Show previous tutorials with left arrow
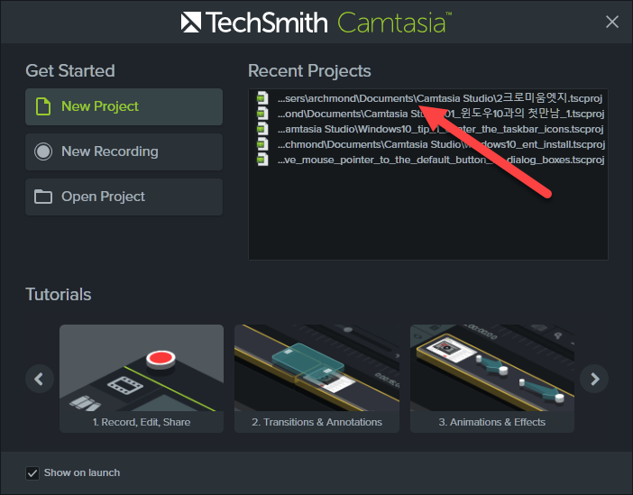This screenshot has width=633, height=495. pyautogui.click(x=39, y=379)
